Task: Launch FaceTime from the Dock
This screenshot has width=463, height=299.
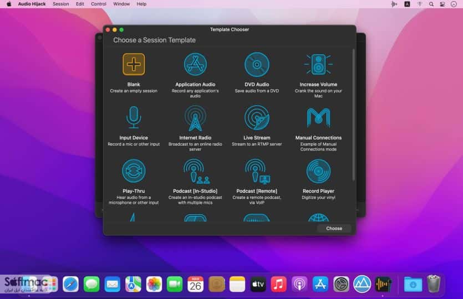Action: pos(175,284)
